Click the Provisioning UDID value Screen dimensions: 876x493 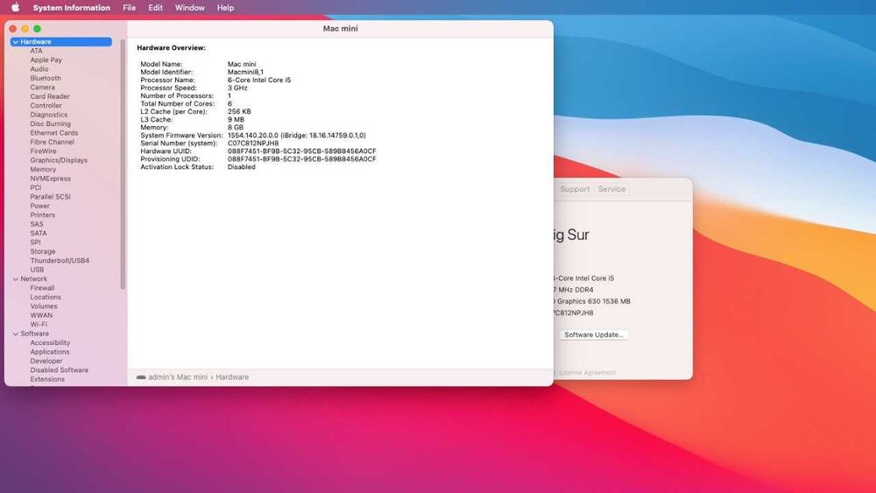click(x=301, y=159)
